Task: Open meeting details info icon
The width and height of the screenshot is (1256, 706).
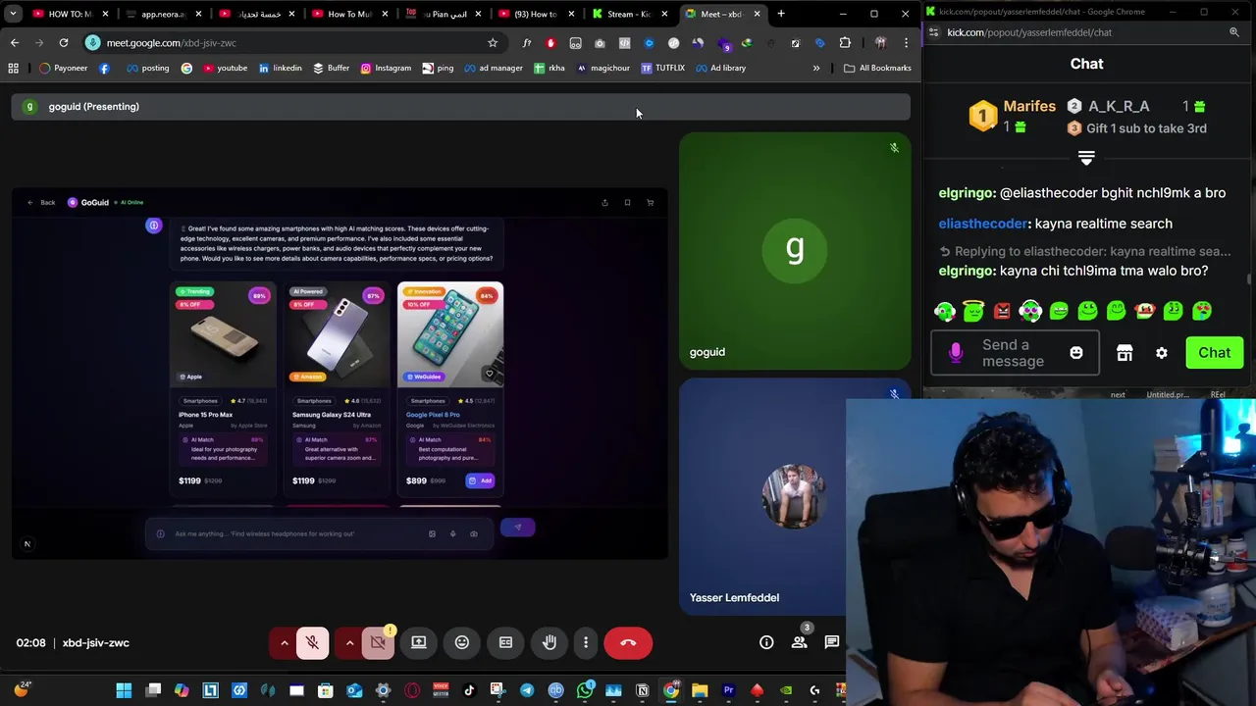Action: pos(766,643)
